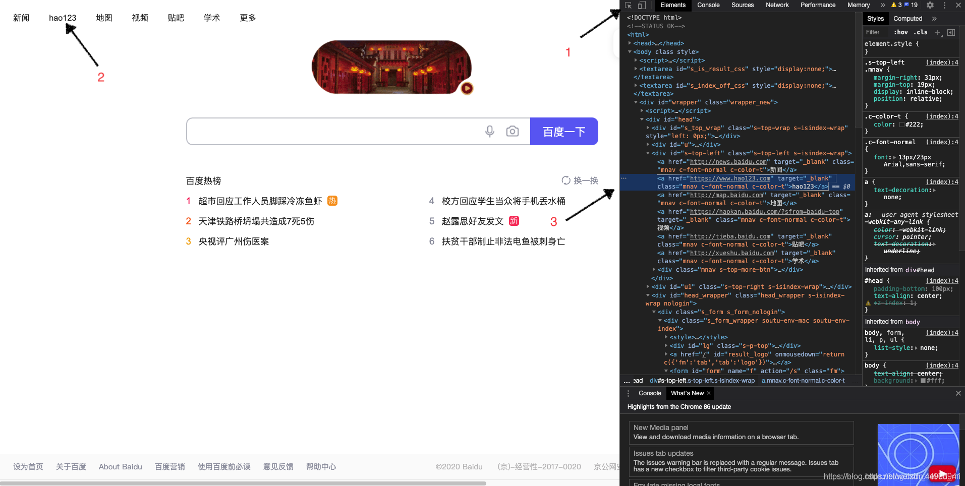Collapse the body element node
This screenshot has width=965, height=486.
click(630, 52)
